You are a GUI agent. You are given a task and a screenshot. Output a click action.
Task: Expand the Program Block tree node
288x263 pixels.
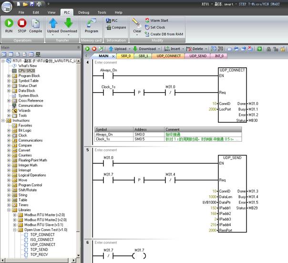tap(9, 75)
